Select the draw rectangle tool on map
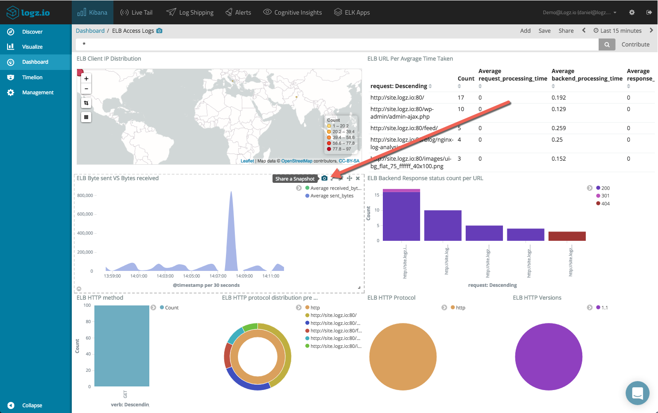Screen dimensions: 658x413 click(x=86, y=117)
